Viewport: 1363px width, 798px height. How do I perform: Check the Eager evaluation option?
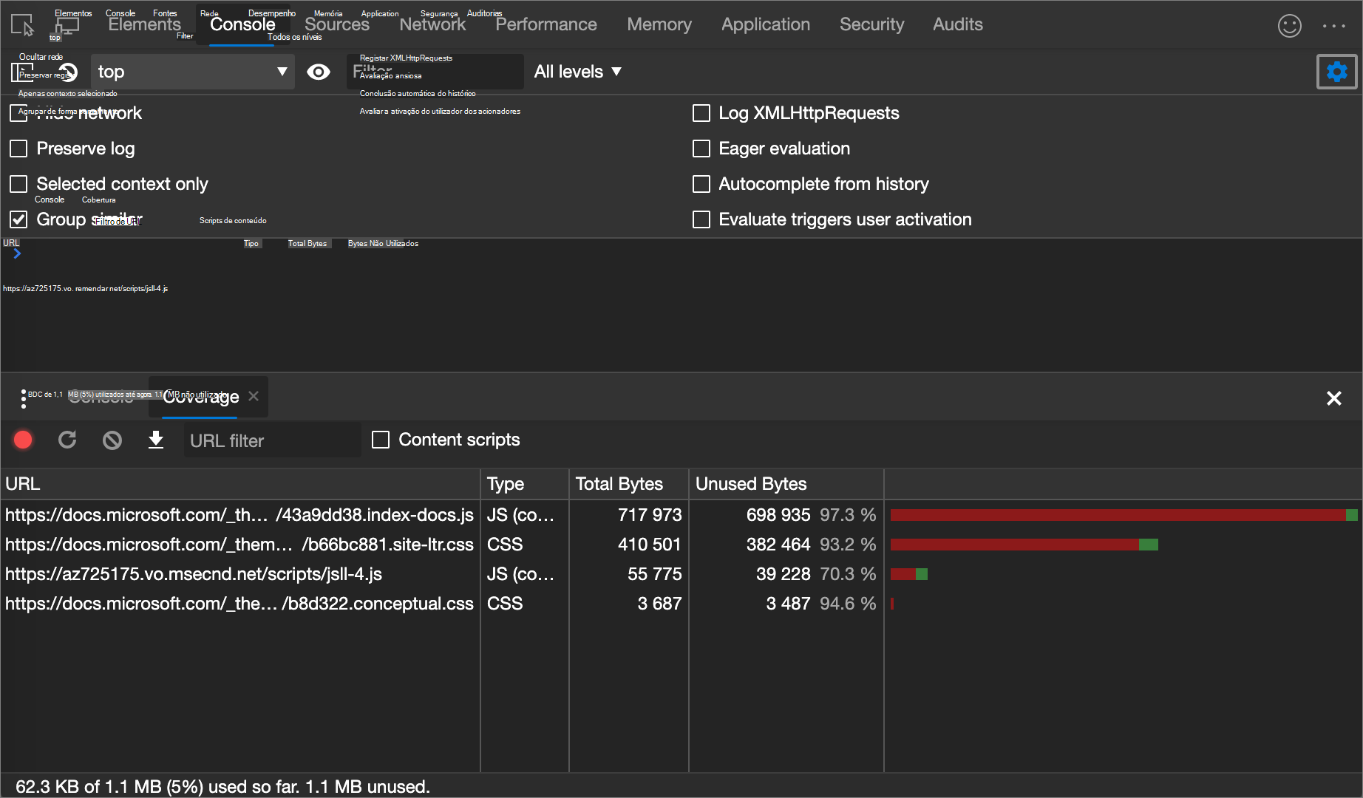[x=701, y=149]
